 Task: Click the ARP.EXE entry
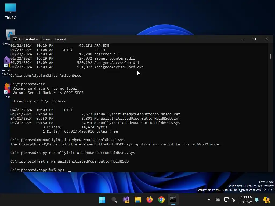pos(102,45)
